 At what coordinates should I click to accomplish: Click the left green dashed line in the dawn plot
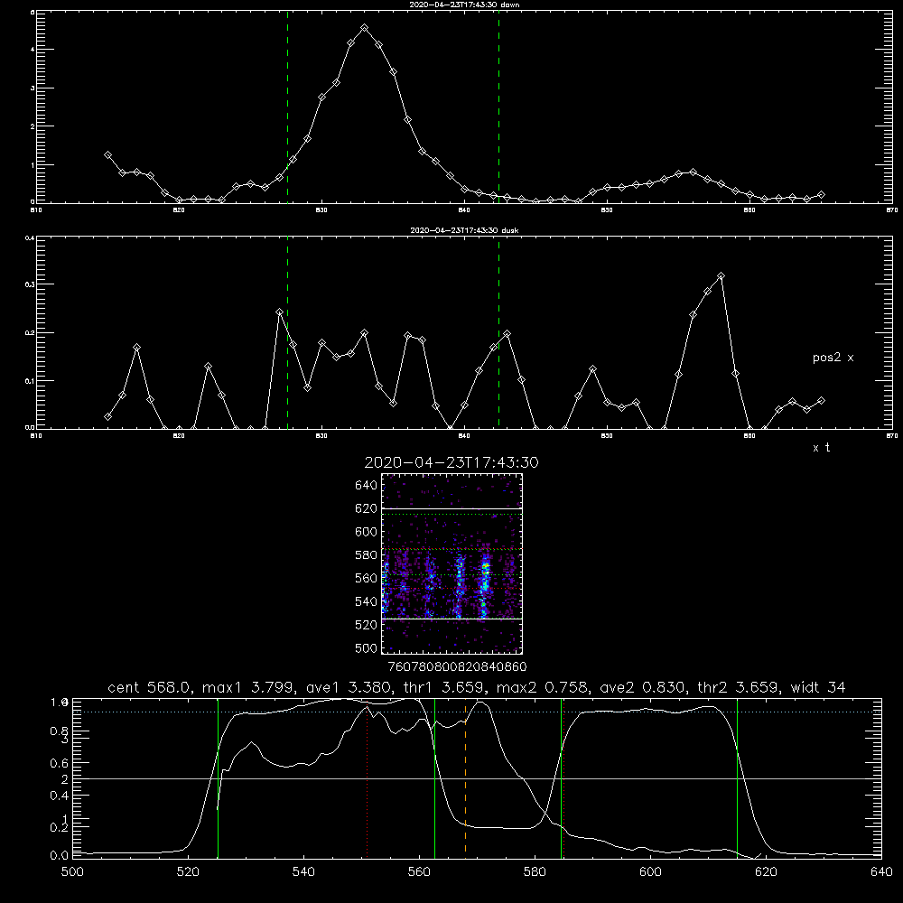tap(287, 107)
